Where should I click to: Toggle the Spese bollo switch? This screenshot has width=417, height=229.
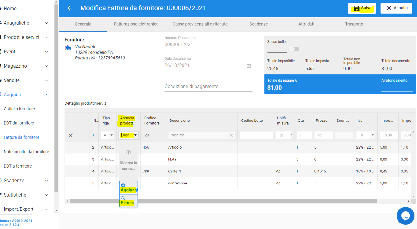[294, 49]
